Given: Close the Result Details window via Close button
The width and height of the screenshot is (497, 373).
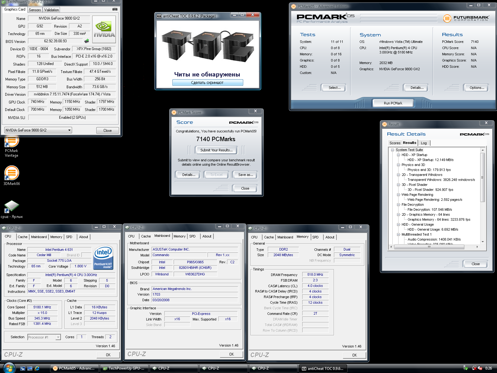Looking at the screenshot, I should click(x=475, y=264).
